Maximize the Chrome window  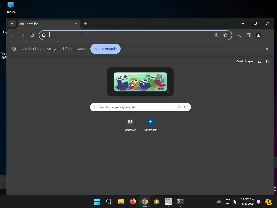point(255,23)
